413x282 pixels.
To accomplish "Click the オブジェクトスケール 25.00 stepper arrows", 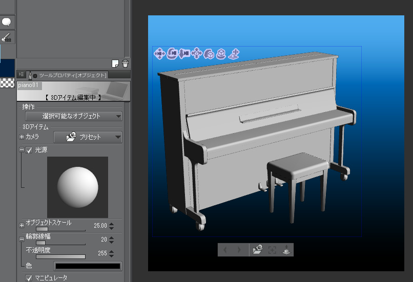I will coord(111,226).
